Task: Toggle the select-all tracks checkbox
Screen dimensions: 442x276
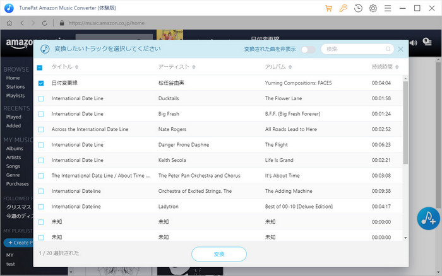Action: [x=40, y=67]
